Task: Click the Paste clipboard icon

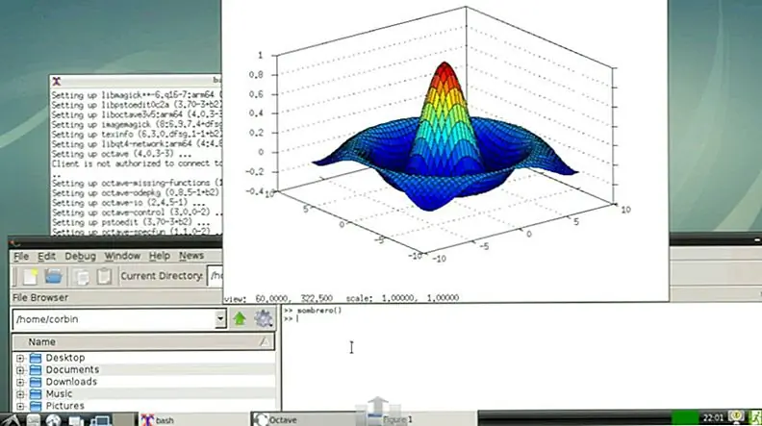Action: (104, 277)
